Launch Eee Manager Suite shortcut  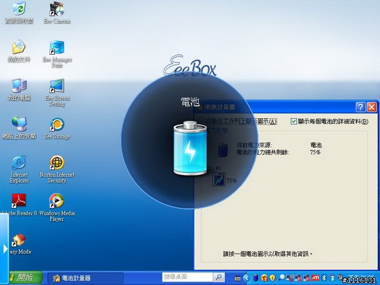(x=57, y=54)
